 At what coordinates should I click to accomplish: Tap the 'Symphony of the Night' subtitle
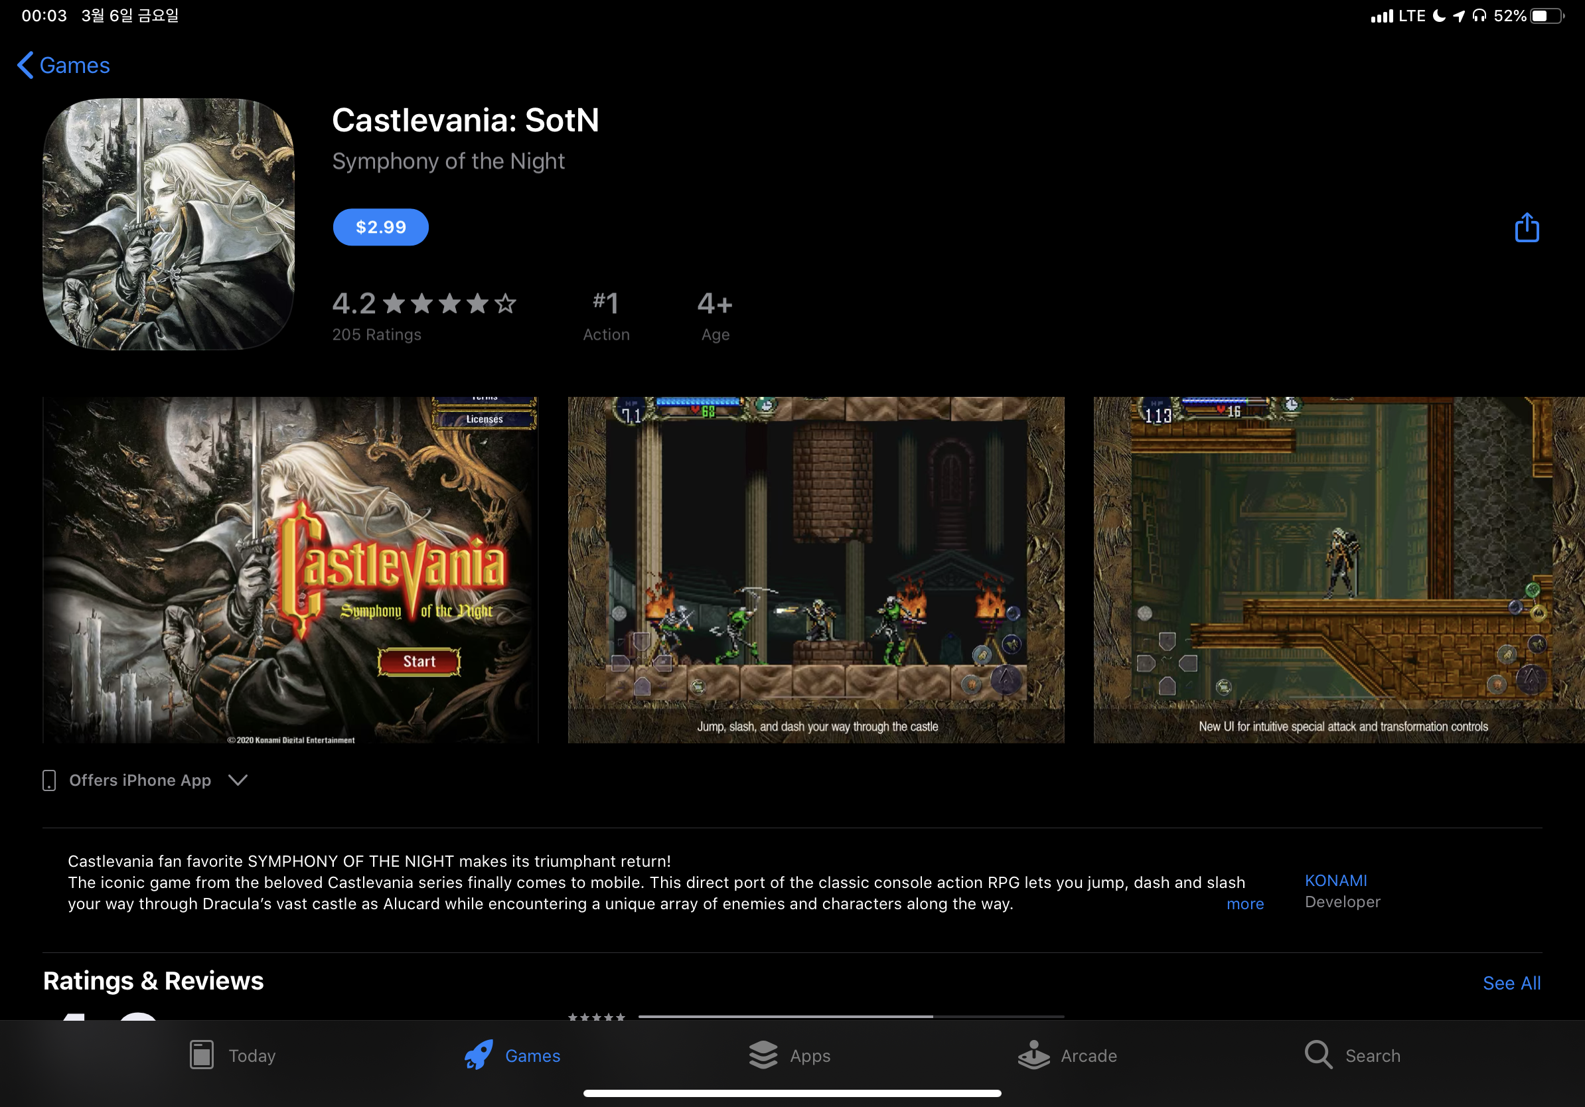click(x=448, y=161)
